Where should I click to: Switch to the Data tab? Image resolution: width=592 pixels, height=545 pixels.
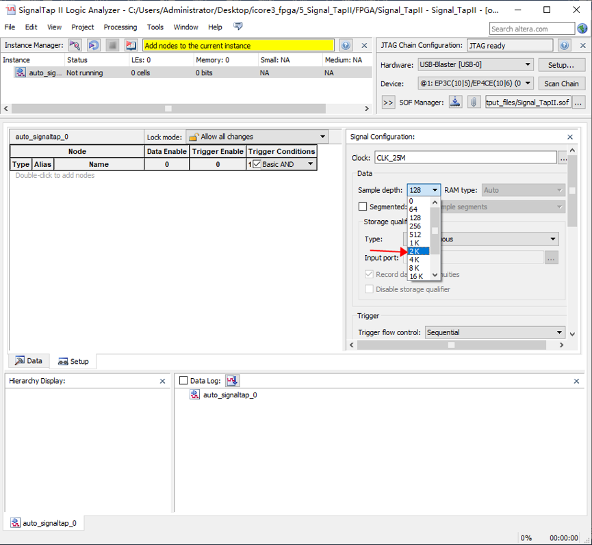pos(29,361)
